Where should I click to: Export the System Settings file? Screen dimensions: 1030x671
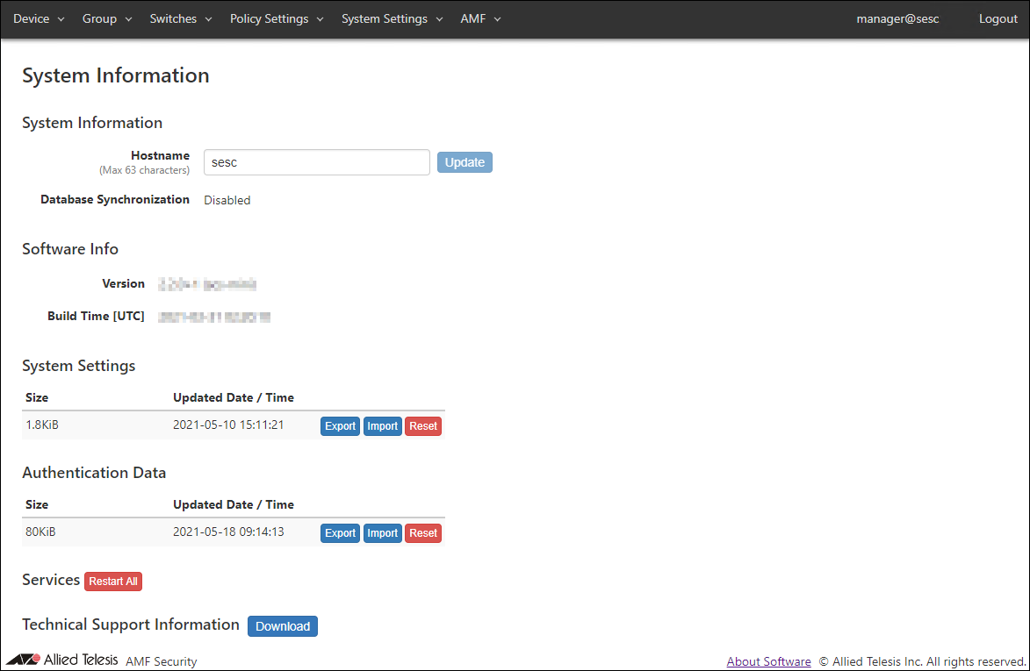pyautogui.click(x=340, y=426)
